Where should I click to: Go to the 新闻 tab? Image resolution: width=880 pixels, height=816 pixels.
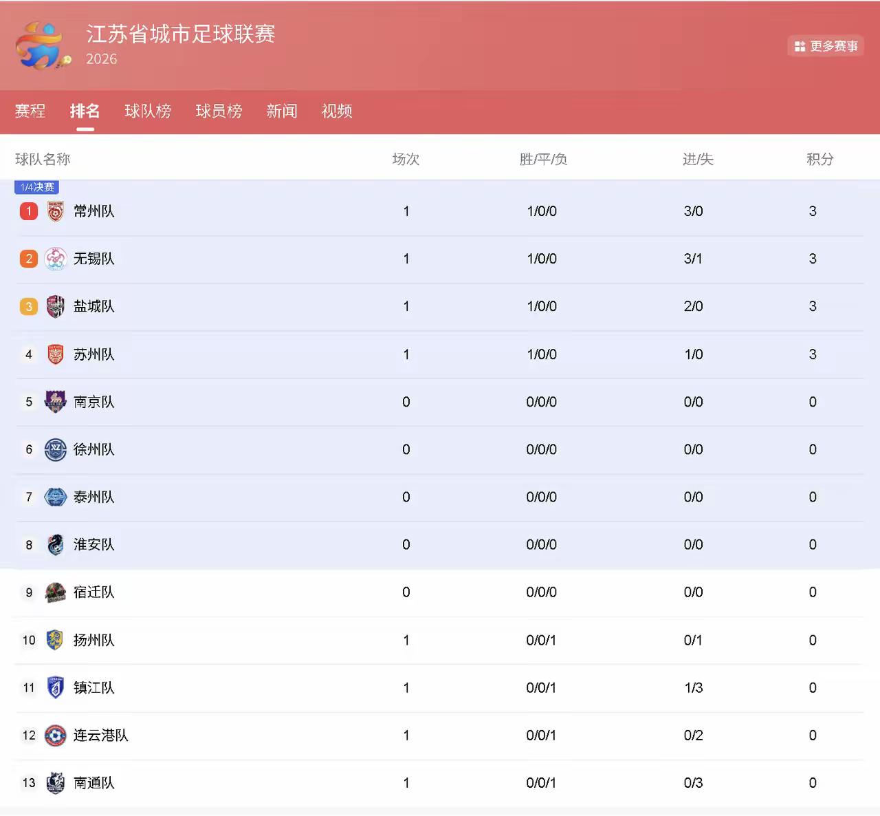(282, 111)
